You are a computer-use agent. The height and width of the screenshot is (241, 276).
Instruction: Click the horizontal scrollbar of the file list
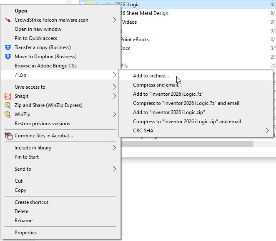[x=187, y=144]
